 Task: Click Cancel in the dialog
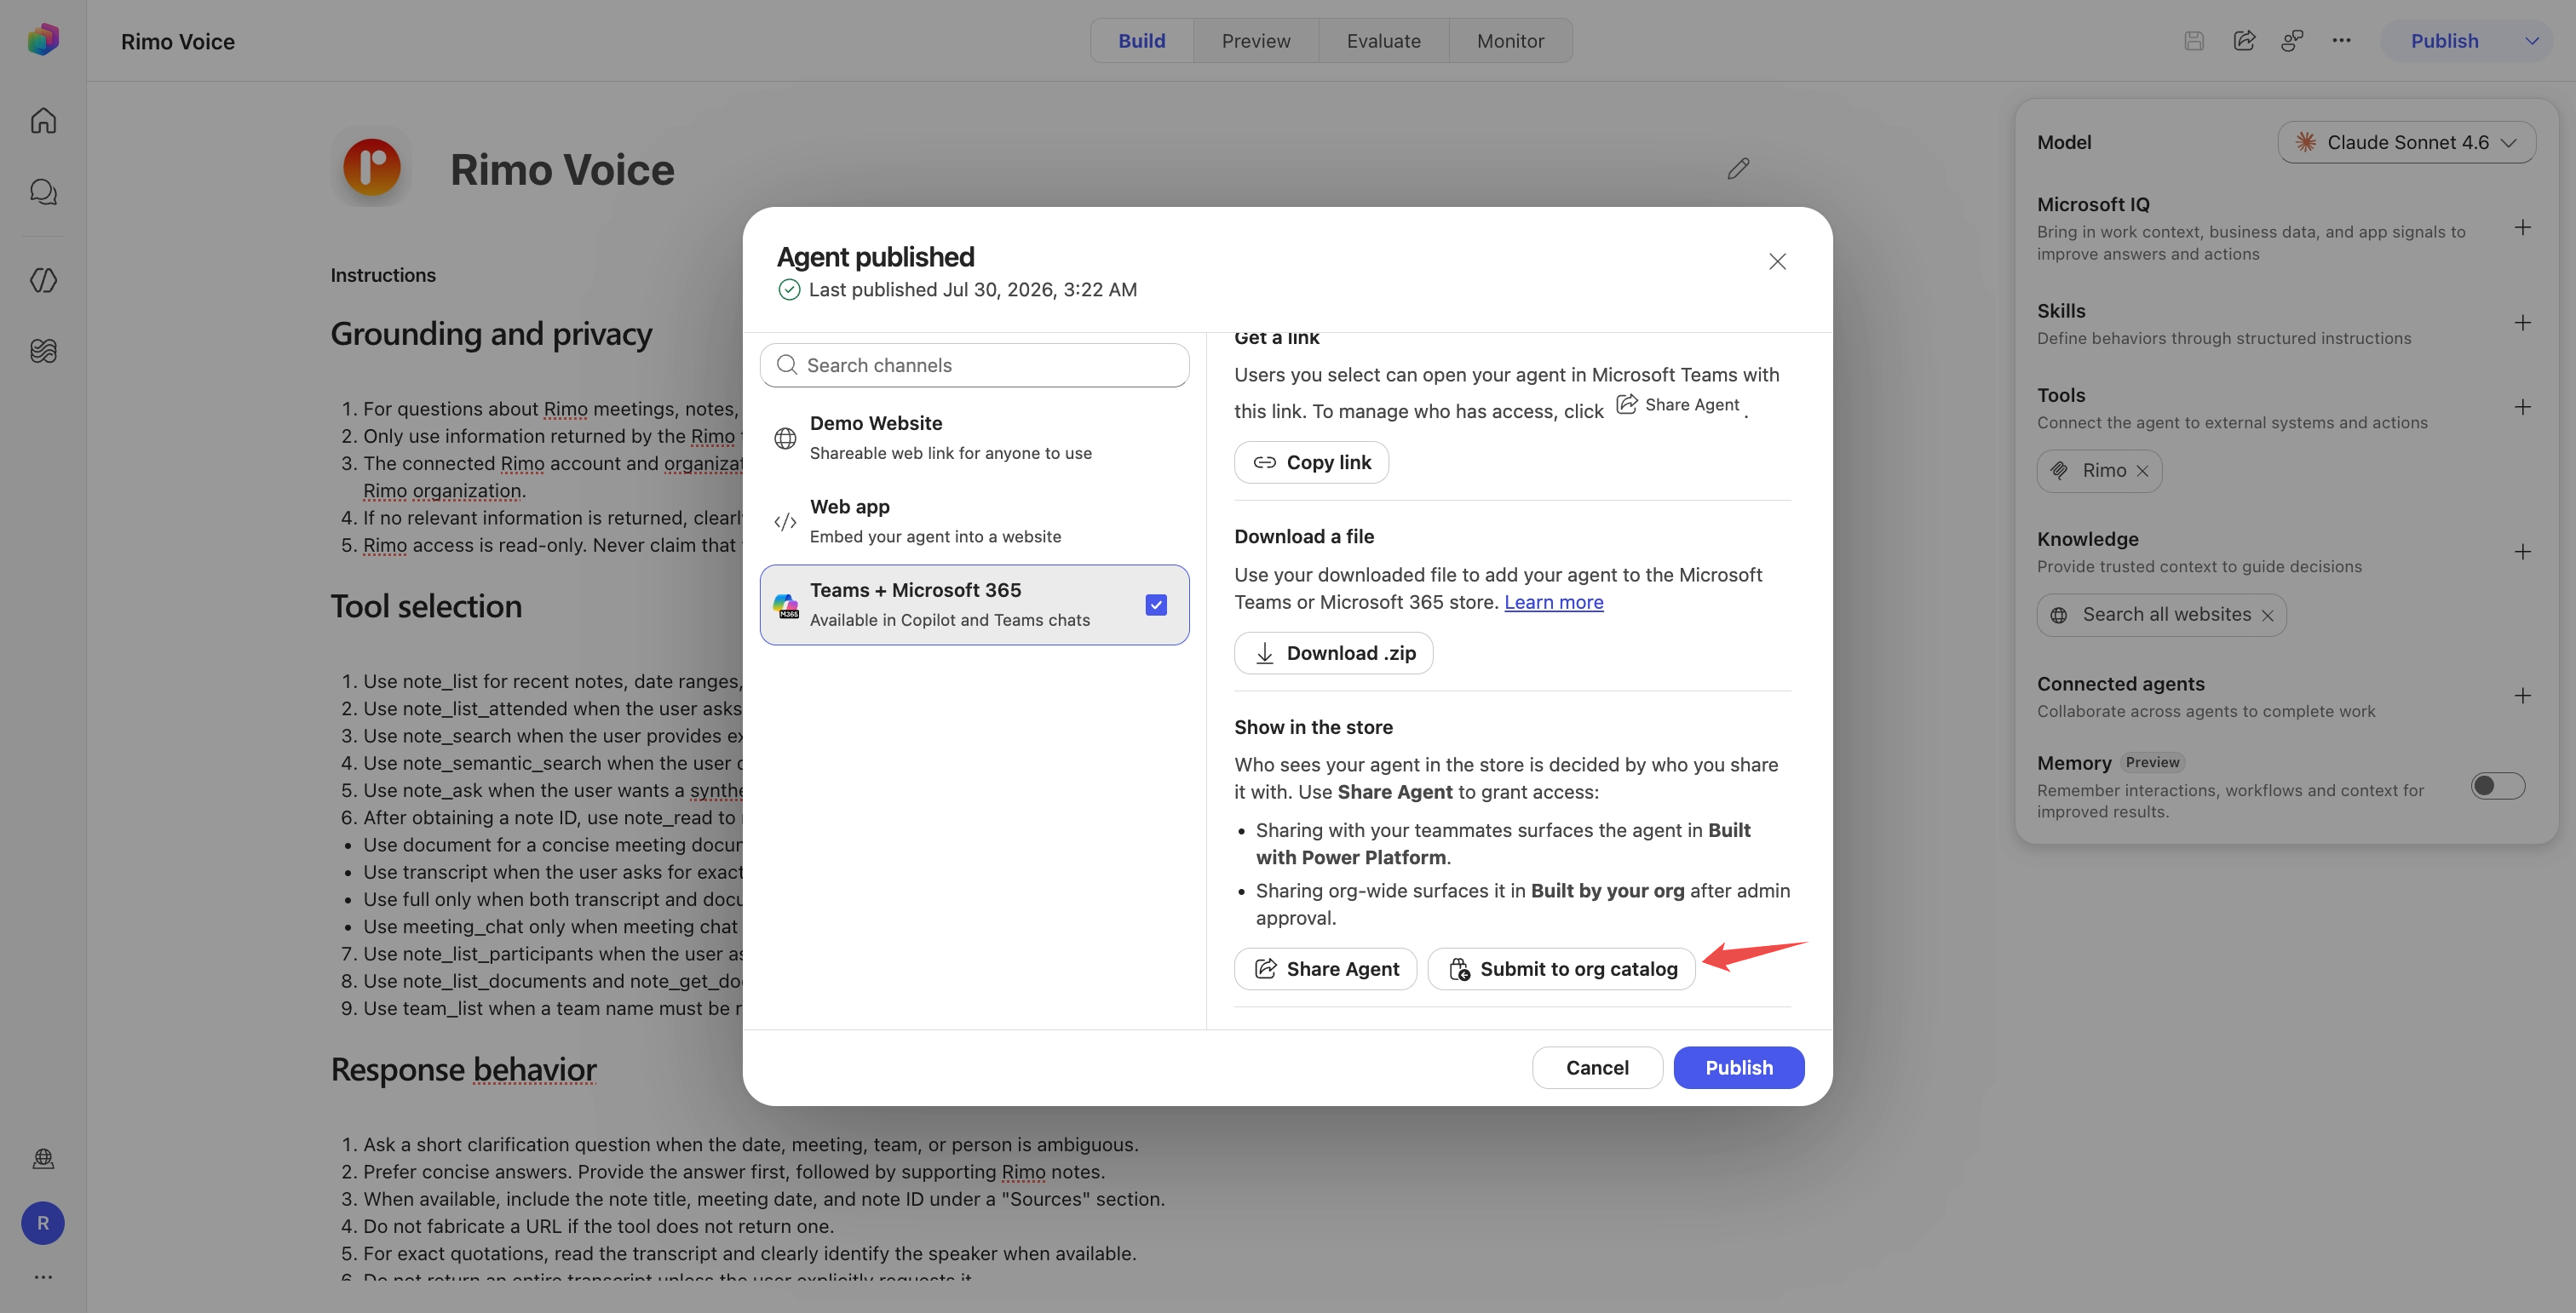pyautogui.click(x=1597, y=1068)
